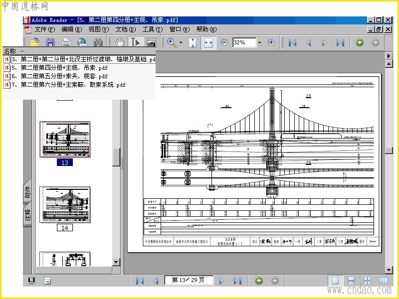
Task: Go to last page in top toolbar
Action: click(x=340, y=42)
